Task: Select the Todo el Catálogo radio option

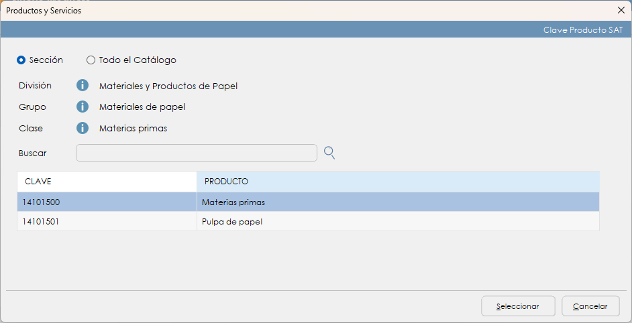Action: click(91, 60)
